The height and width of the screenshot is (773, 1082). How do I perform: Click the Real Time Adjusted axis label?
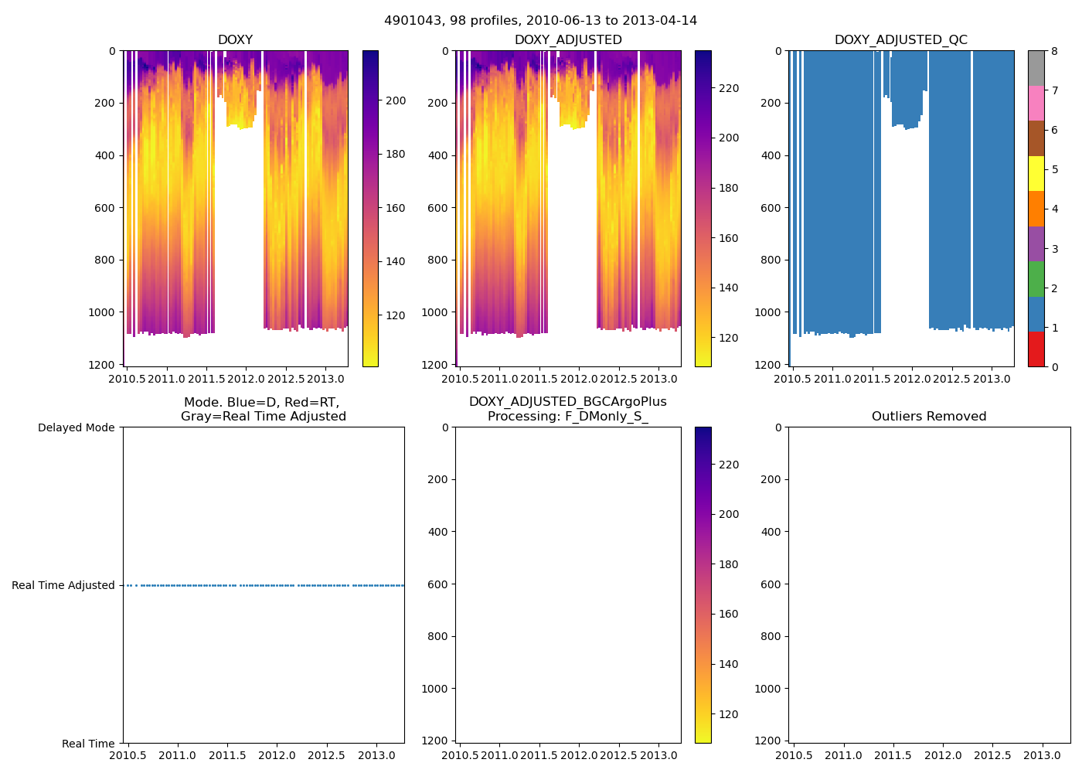click(x=63, y=586)
